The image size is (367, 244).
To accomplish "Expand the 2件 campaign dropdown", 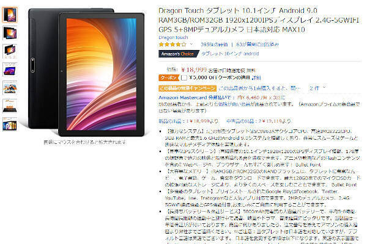I will point(317,88).
